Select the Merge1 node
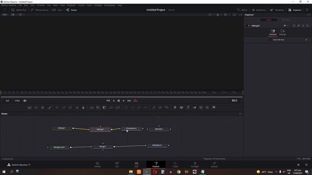The image size is (312, 175). 103,147
